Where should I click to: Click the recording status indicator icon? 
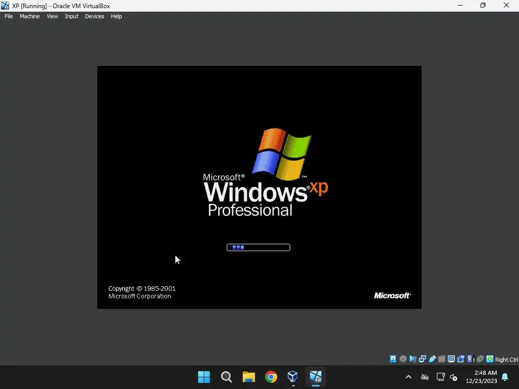pos(461,359)
